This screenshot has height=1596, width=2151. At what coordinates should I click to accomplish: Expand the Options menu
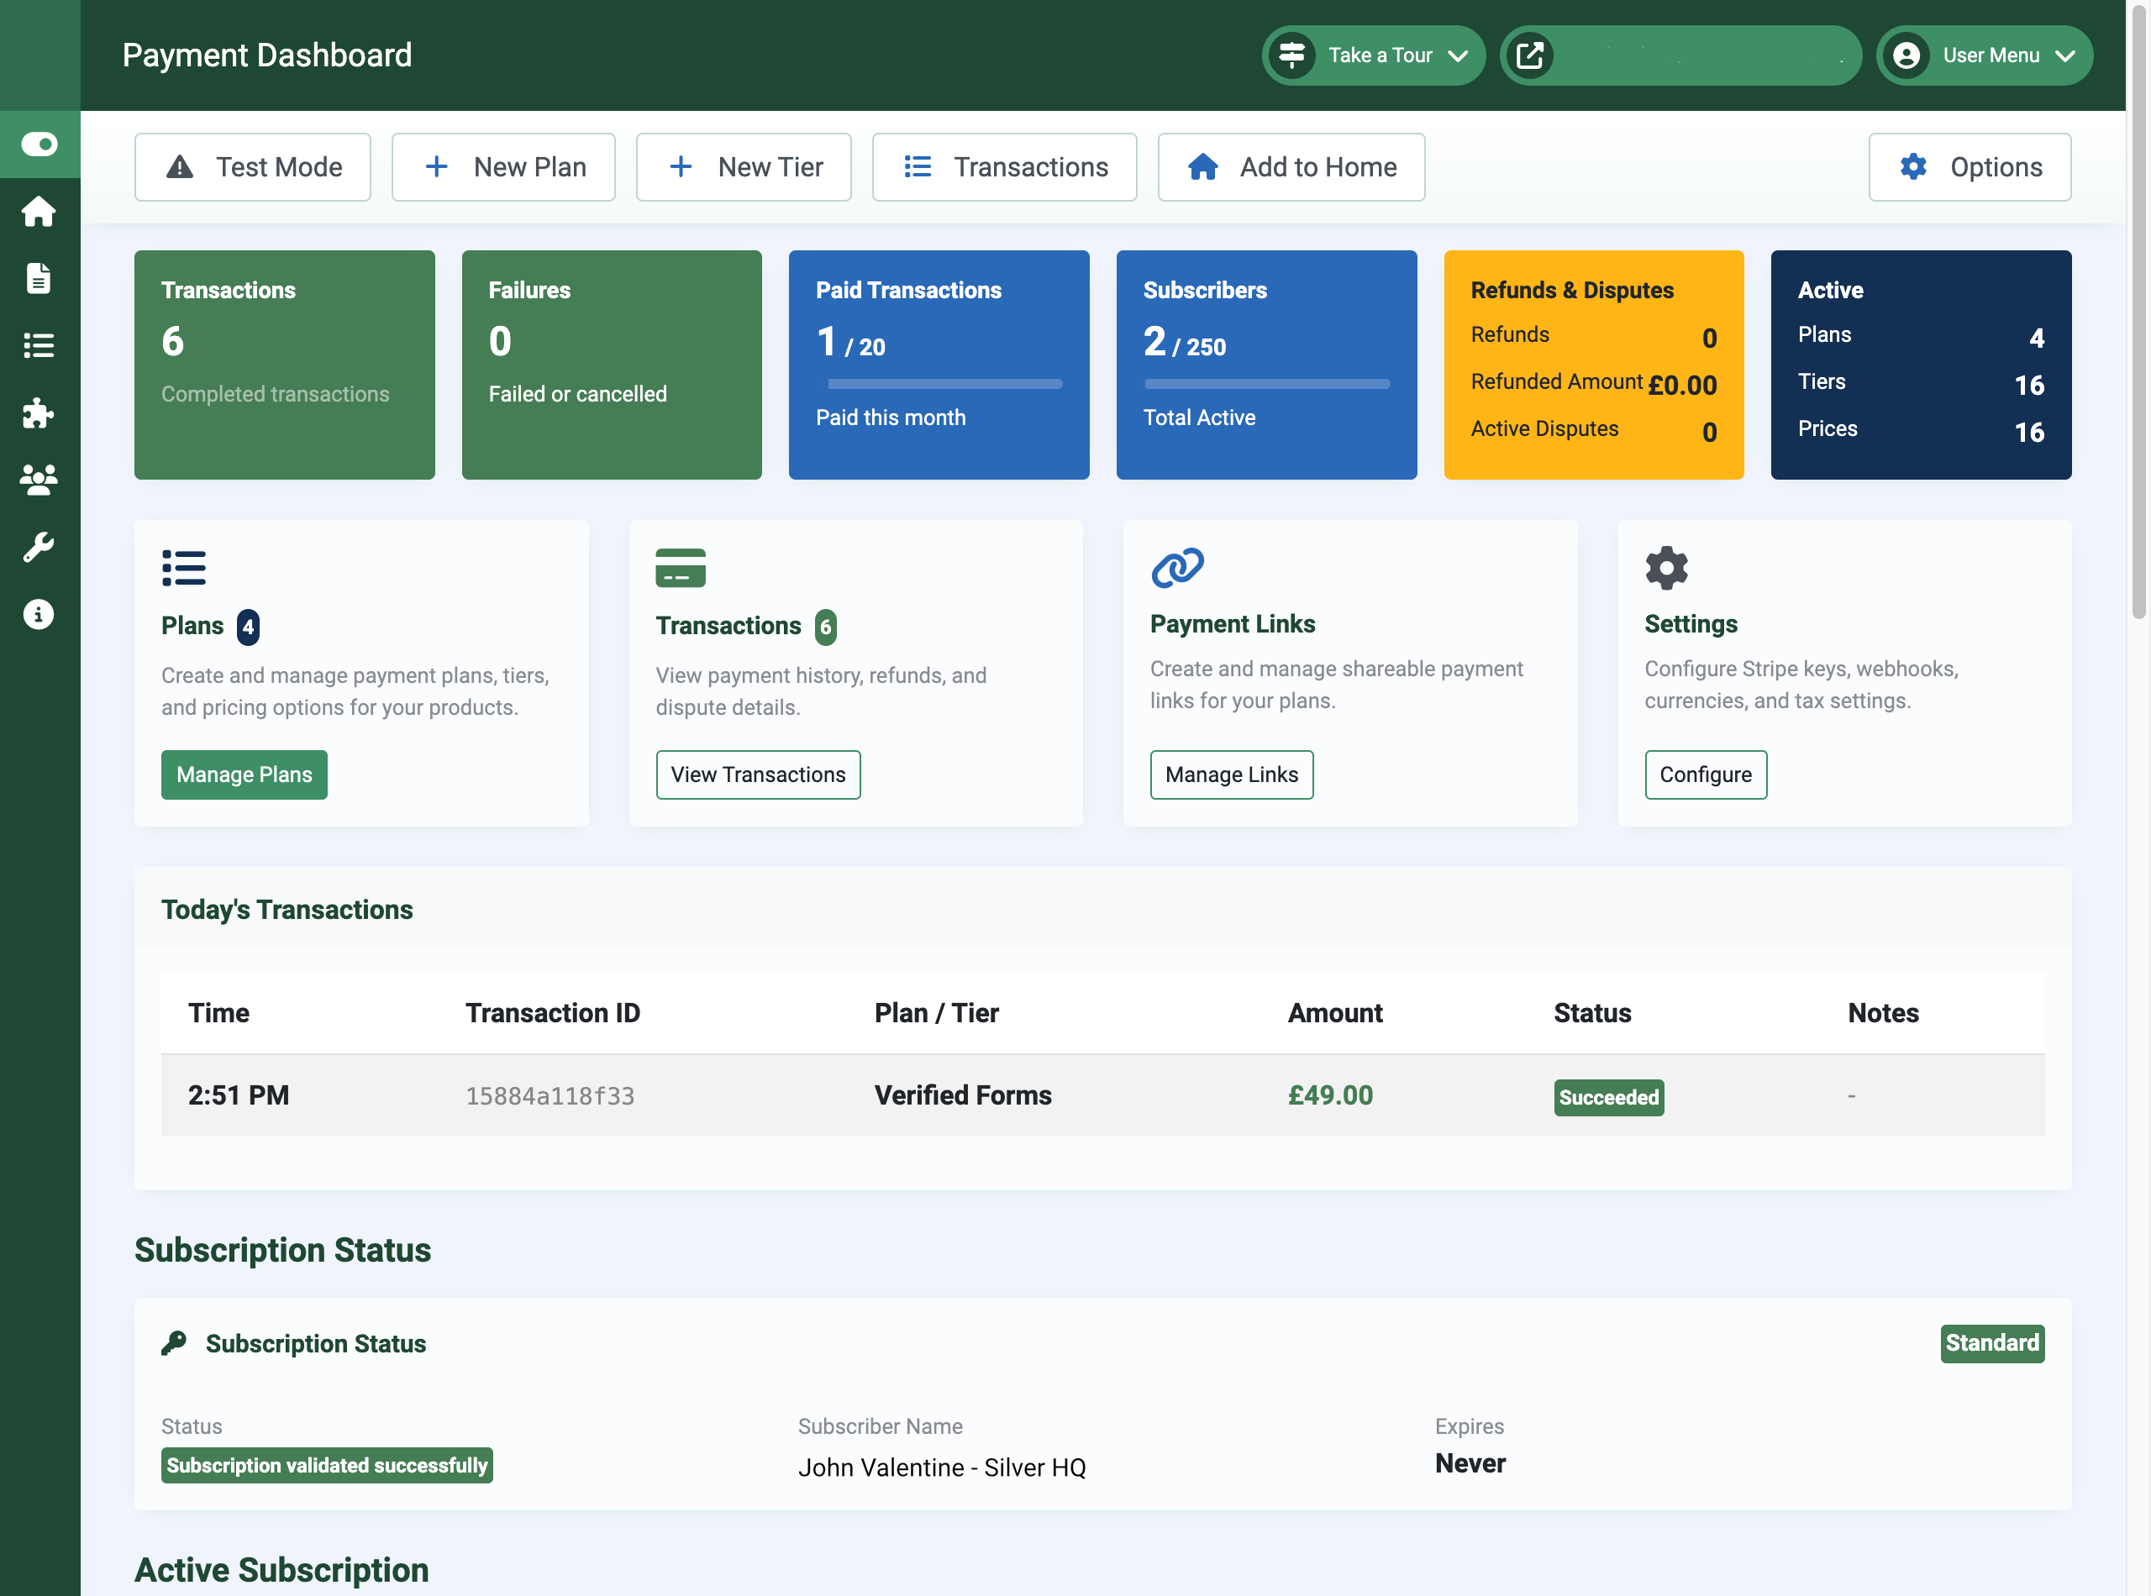[x=1970, y=166]
